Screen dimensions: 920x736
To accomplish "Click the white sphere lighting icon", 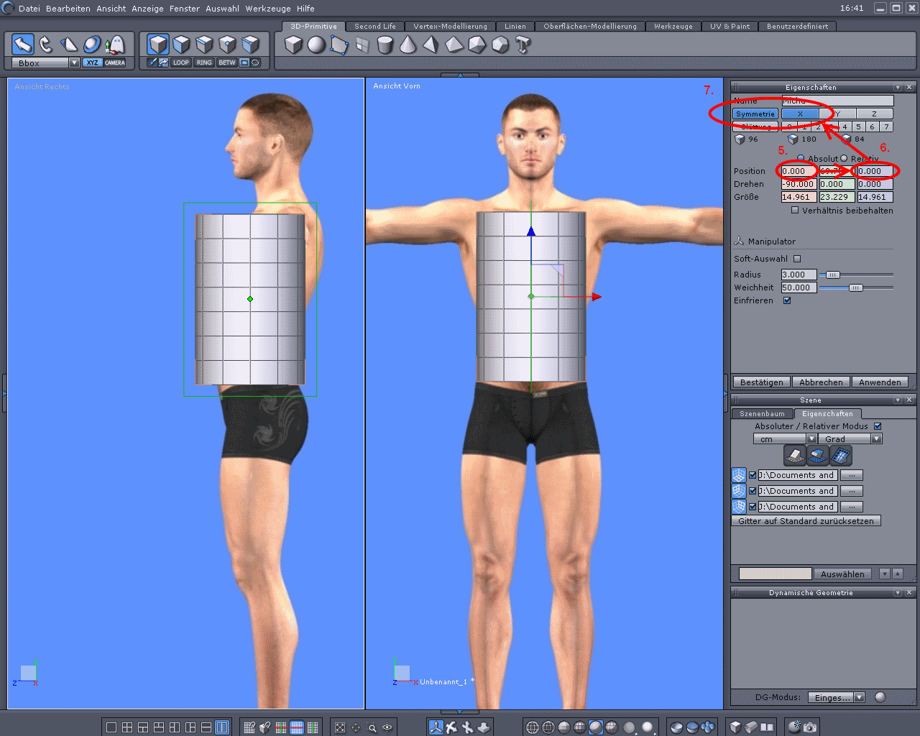I will [648, 727].
